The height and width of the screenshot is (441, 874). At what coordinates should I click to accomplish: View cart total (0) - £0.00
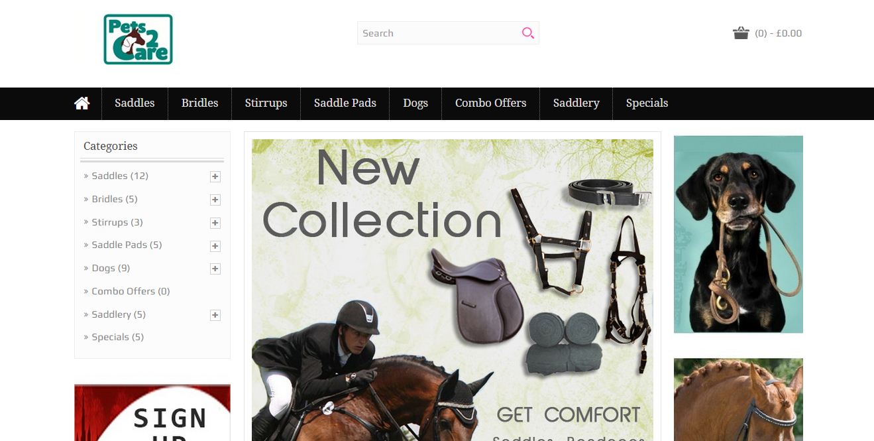pos(778,33)
